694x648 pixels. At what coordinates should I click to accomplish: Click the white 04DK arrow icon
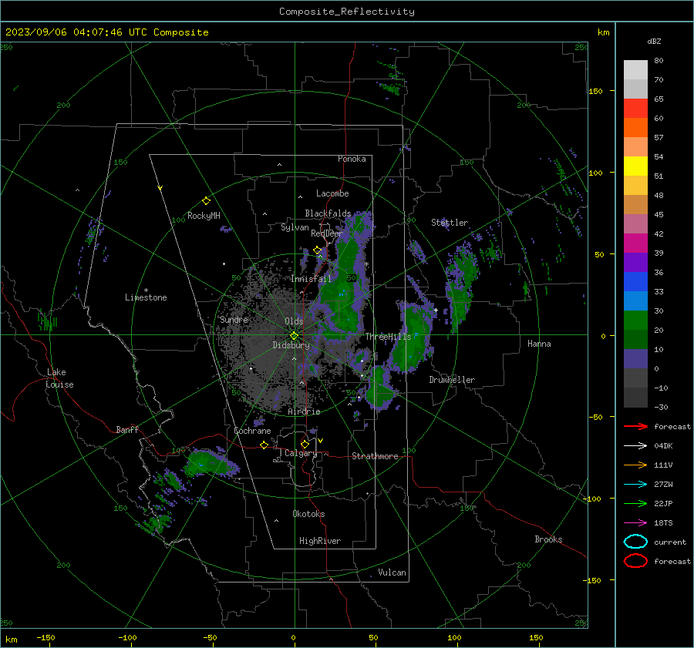point(635,446)
